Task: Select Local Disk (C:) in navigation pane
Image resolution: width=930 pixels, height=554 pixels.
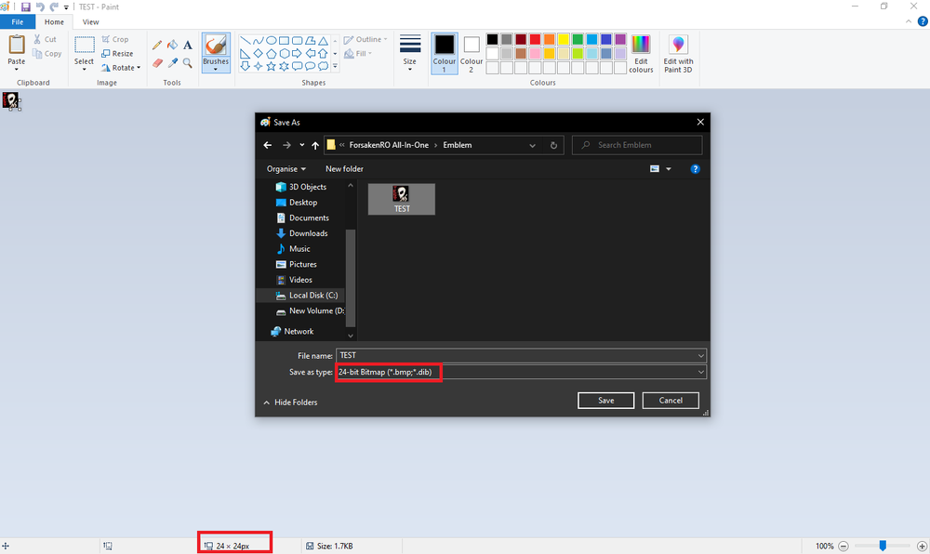Action: click(312, 296)
